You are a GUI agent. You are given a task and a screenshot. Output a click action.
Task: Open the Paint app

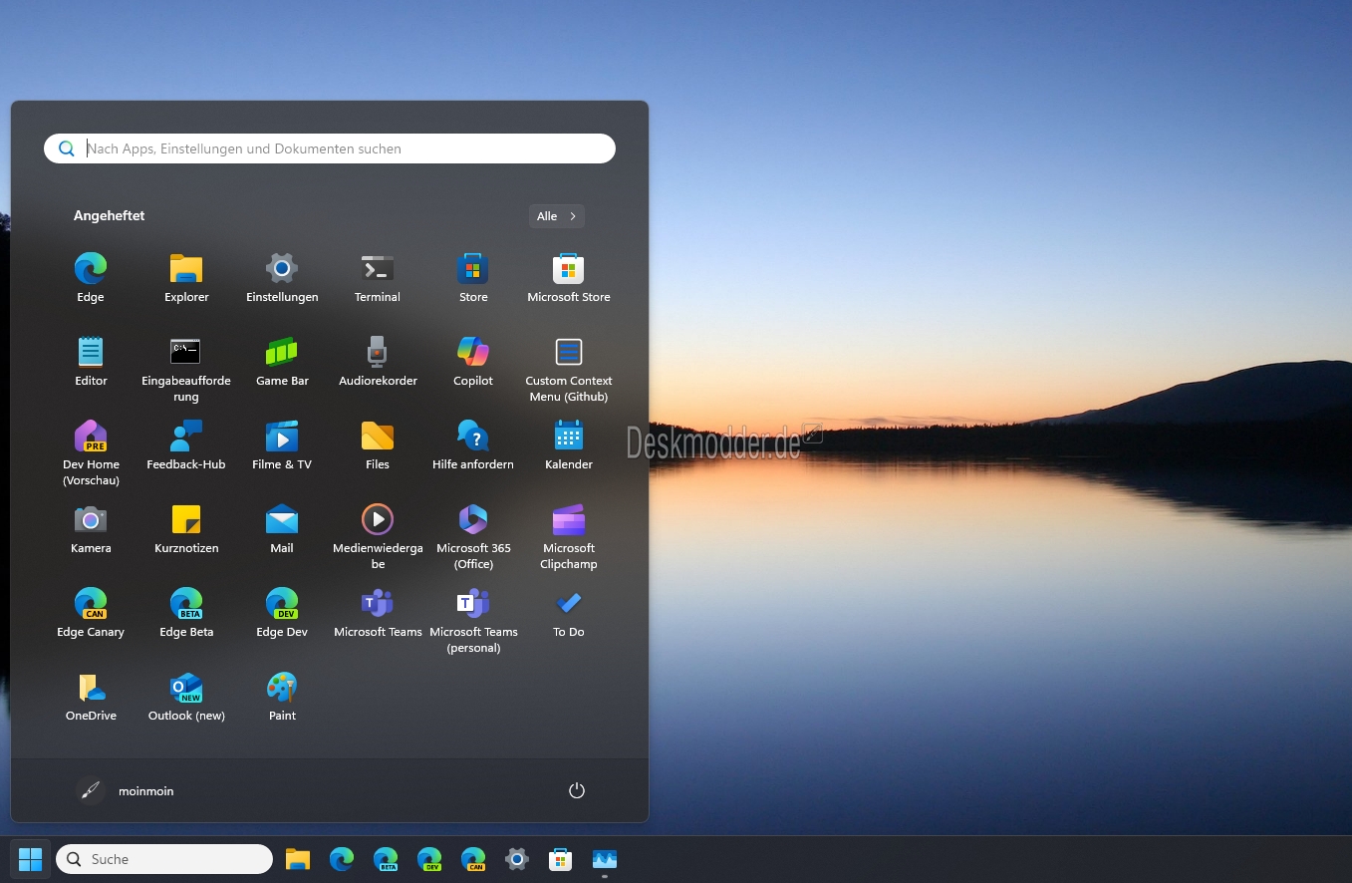click(x=282, y=697)
